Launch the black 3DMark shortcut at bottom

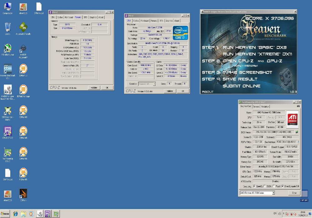pos(23,195)
